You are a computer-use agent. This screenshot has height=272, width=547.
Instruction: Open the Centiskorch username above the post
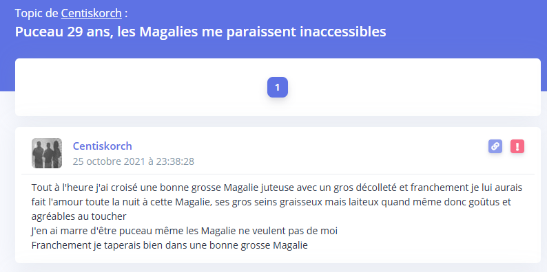tap(102, 146)
